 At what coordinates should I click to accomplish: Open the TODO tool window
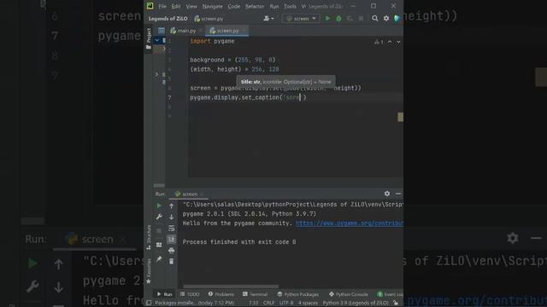[190, 294]
